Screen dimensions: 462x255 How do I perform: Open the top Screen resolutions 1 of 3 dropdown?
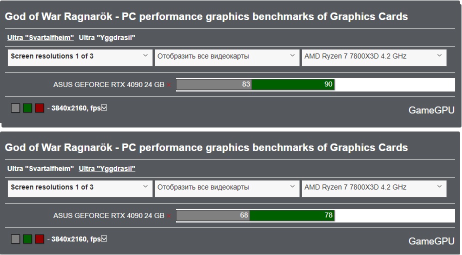coord(80,57)
